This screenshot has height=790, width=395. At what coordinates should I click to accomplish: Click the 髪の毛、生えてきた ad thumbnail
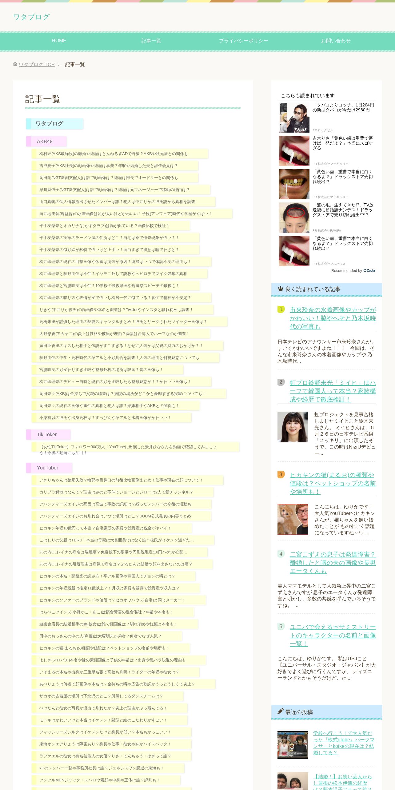pos(294,217)
